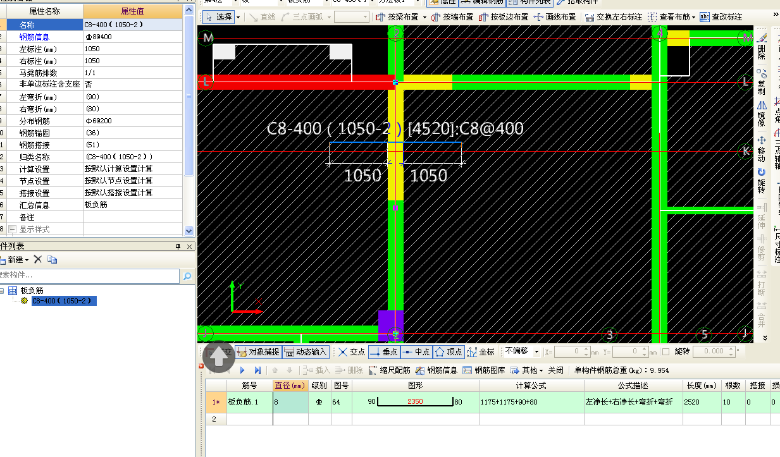Click the 镜像 mirror tool
Screen dimensions: 780x457
pos(762,114)
